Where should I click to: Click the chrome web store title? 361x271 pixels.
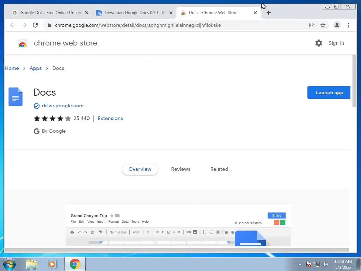65,43
